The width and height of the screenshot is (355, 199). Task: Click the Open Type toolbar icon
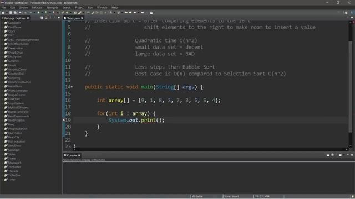(75, 13)
